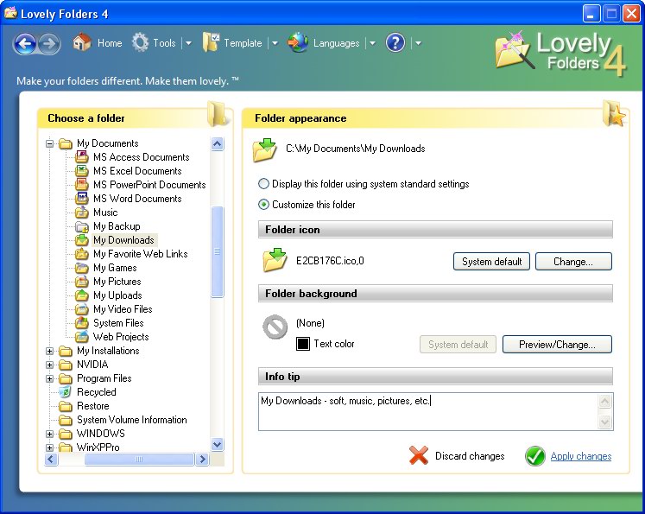
Task: Open the Template menu
Action: [x=233, y=43]
